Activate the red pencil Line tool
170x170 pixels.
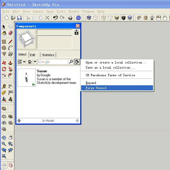pos(10,42)
